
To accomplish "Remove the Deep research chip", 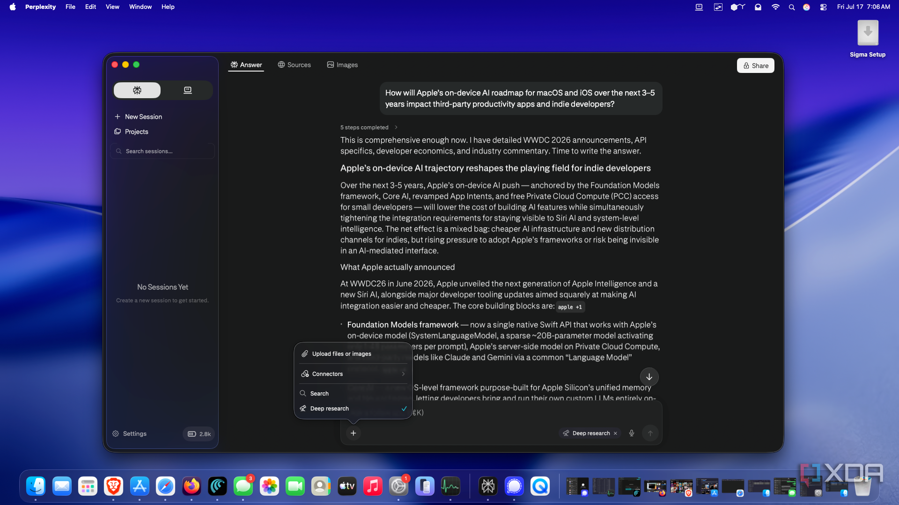I will pos(615,433).
